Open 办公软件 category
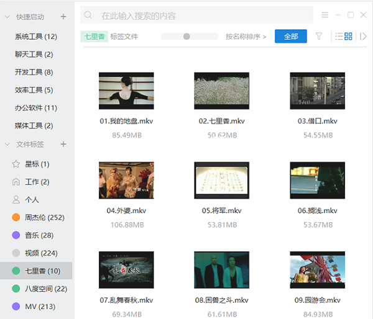373x319 pixels. point(35,108)
